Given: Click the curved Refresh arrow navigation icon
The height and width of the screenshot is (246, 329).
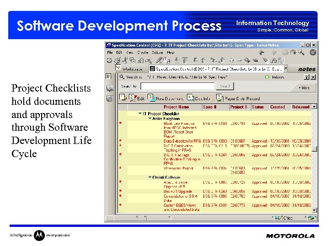Looking at the screenshot, I should [293, 52].
